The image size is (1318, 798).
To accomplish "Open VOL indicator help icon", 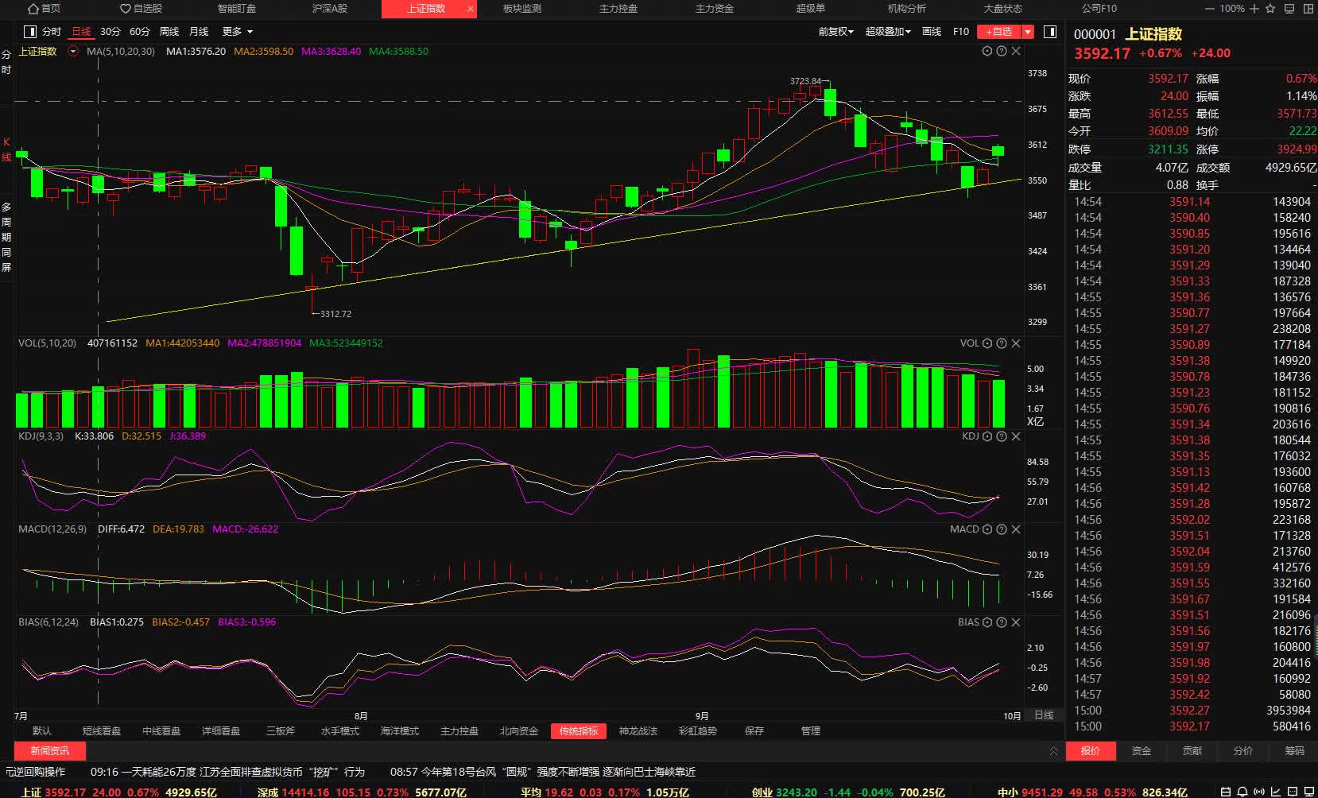I will coord(1002,343).
